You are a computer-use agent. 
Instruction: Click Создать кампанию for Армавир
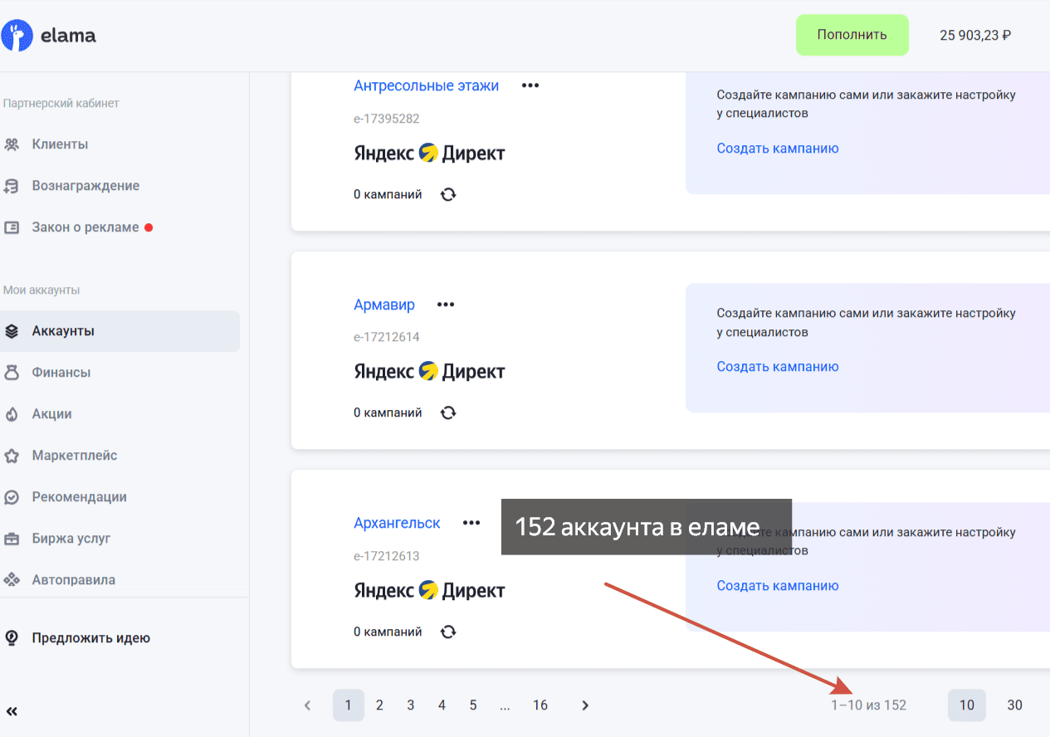point(778,367)
